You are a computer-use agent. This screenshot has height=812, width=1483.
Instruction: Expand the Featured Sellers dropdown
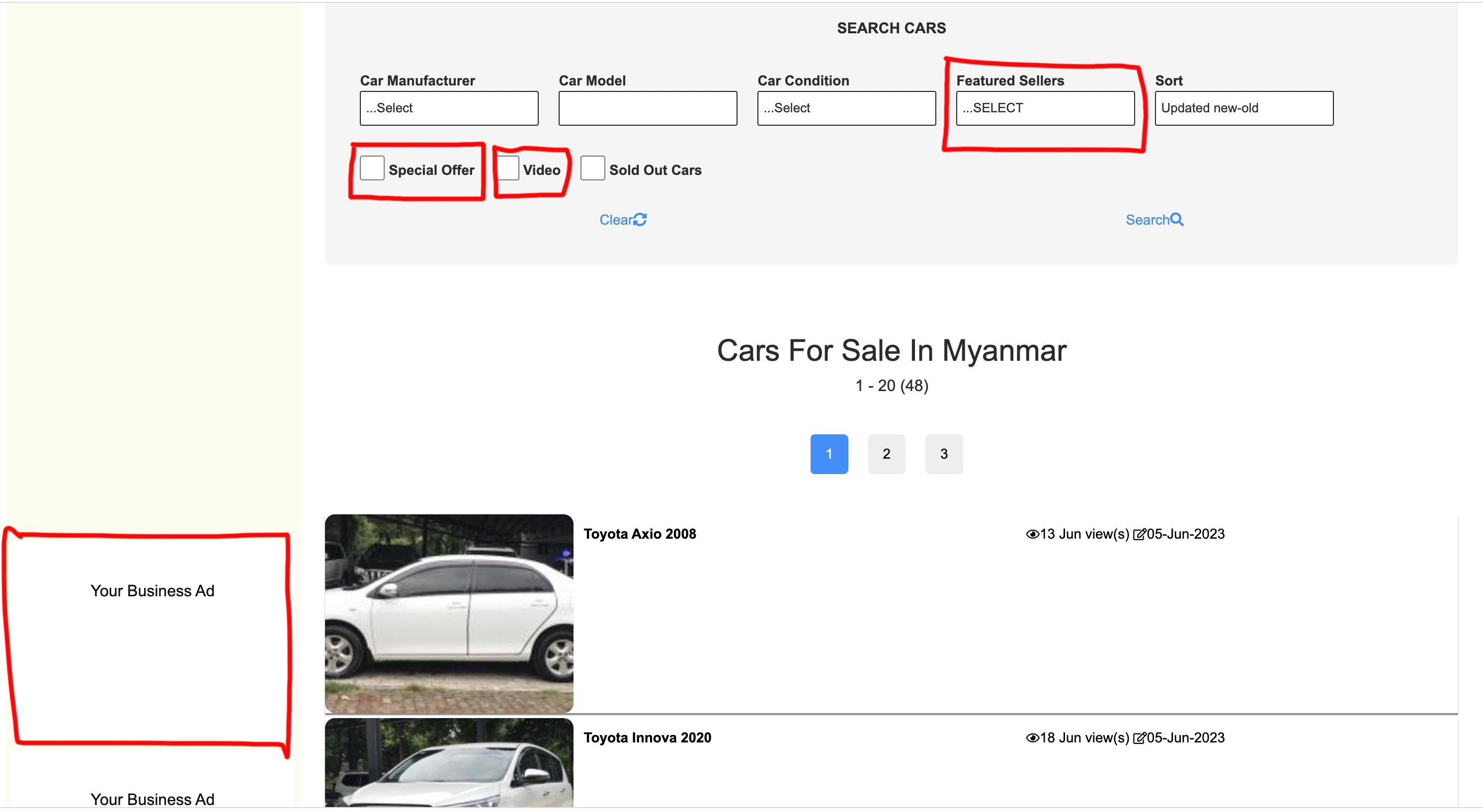1045,108
